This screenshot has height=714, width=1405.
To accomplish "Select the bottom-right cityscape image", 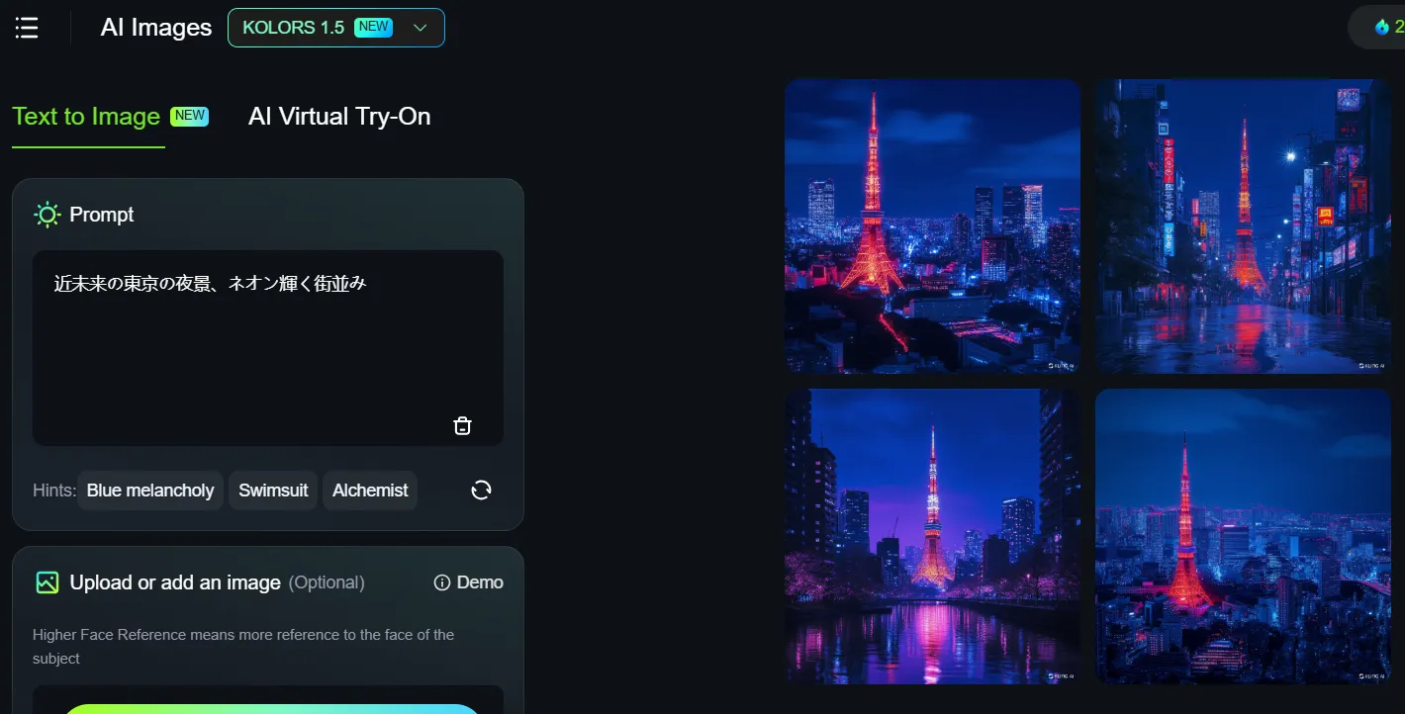I will click(x=1243, y=536).
